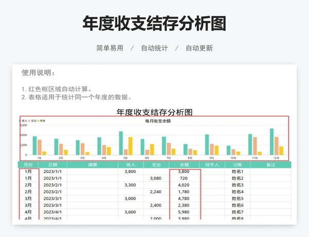Click the orange 支出 legend swatch
The image size is (309, 237).
click(29, 121)
